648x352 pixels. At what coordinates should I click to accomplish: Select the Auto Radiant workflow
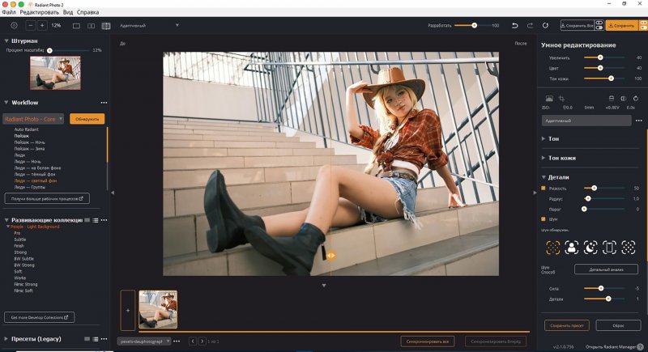tap(27, 129)
